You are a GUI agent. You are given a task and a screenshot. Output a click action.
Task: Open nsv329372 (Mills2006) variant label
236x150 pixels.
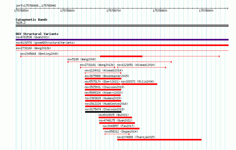point(138,81)
